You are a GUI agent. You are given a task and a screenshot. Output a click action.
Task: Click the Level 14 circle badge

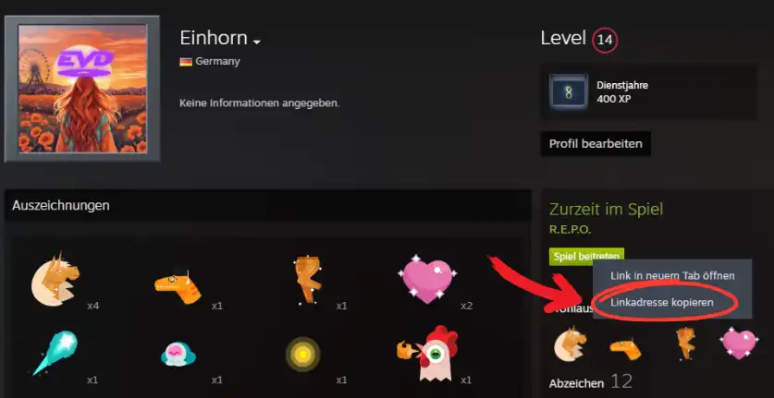605,41
